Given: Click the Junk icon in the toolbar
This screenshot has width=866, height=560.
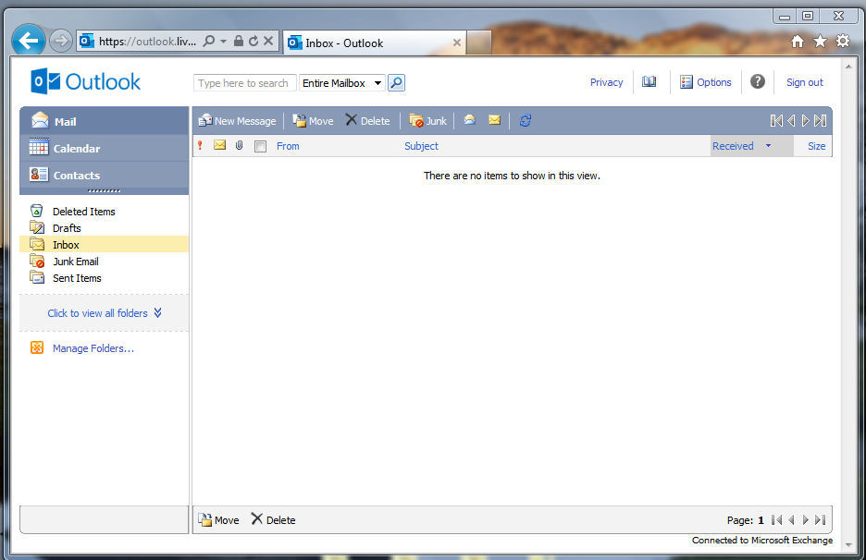Looking at the screenshot, I should coord(428,121).
